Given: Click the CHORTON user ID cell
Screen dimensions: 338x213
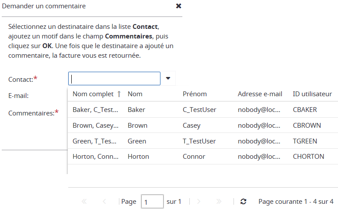Looking at the screenshot, I should pos(308,157).
